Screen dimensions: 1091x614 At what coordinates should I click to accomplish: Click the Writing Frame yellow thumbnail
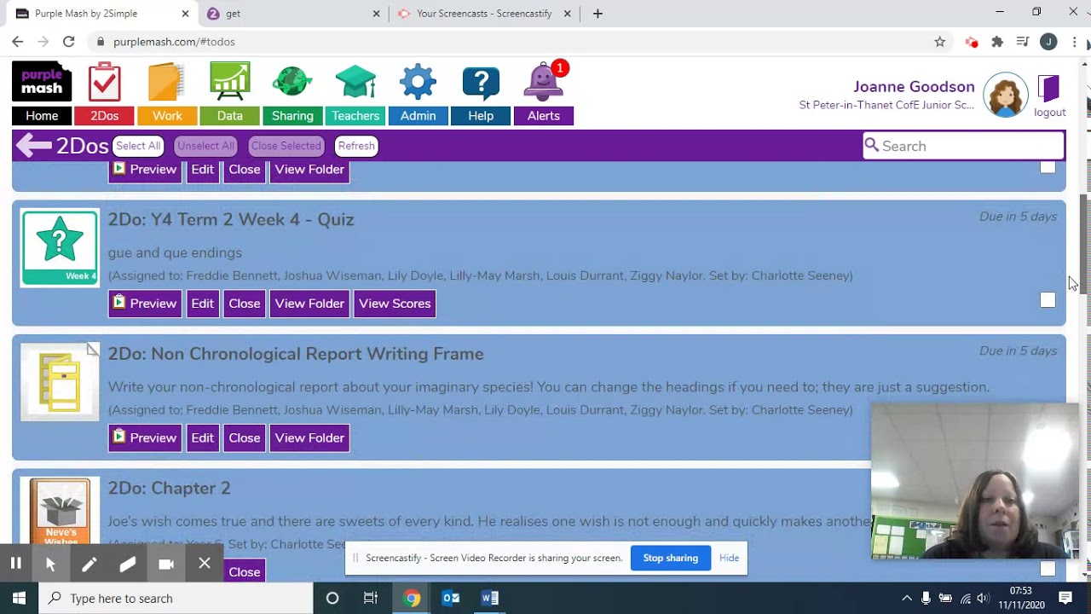60,382
